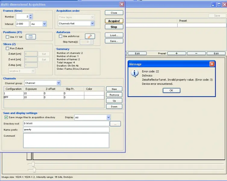Open the XY position list editor icon

click(31, 37)
